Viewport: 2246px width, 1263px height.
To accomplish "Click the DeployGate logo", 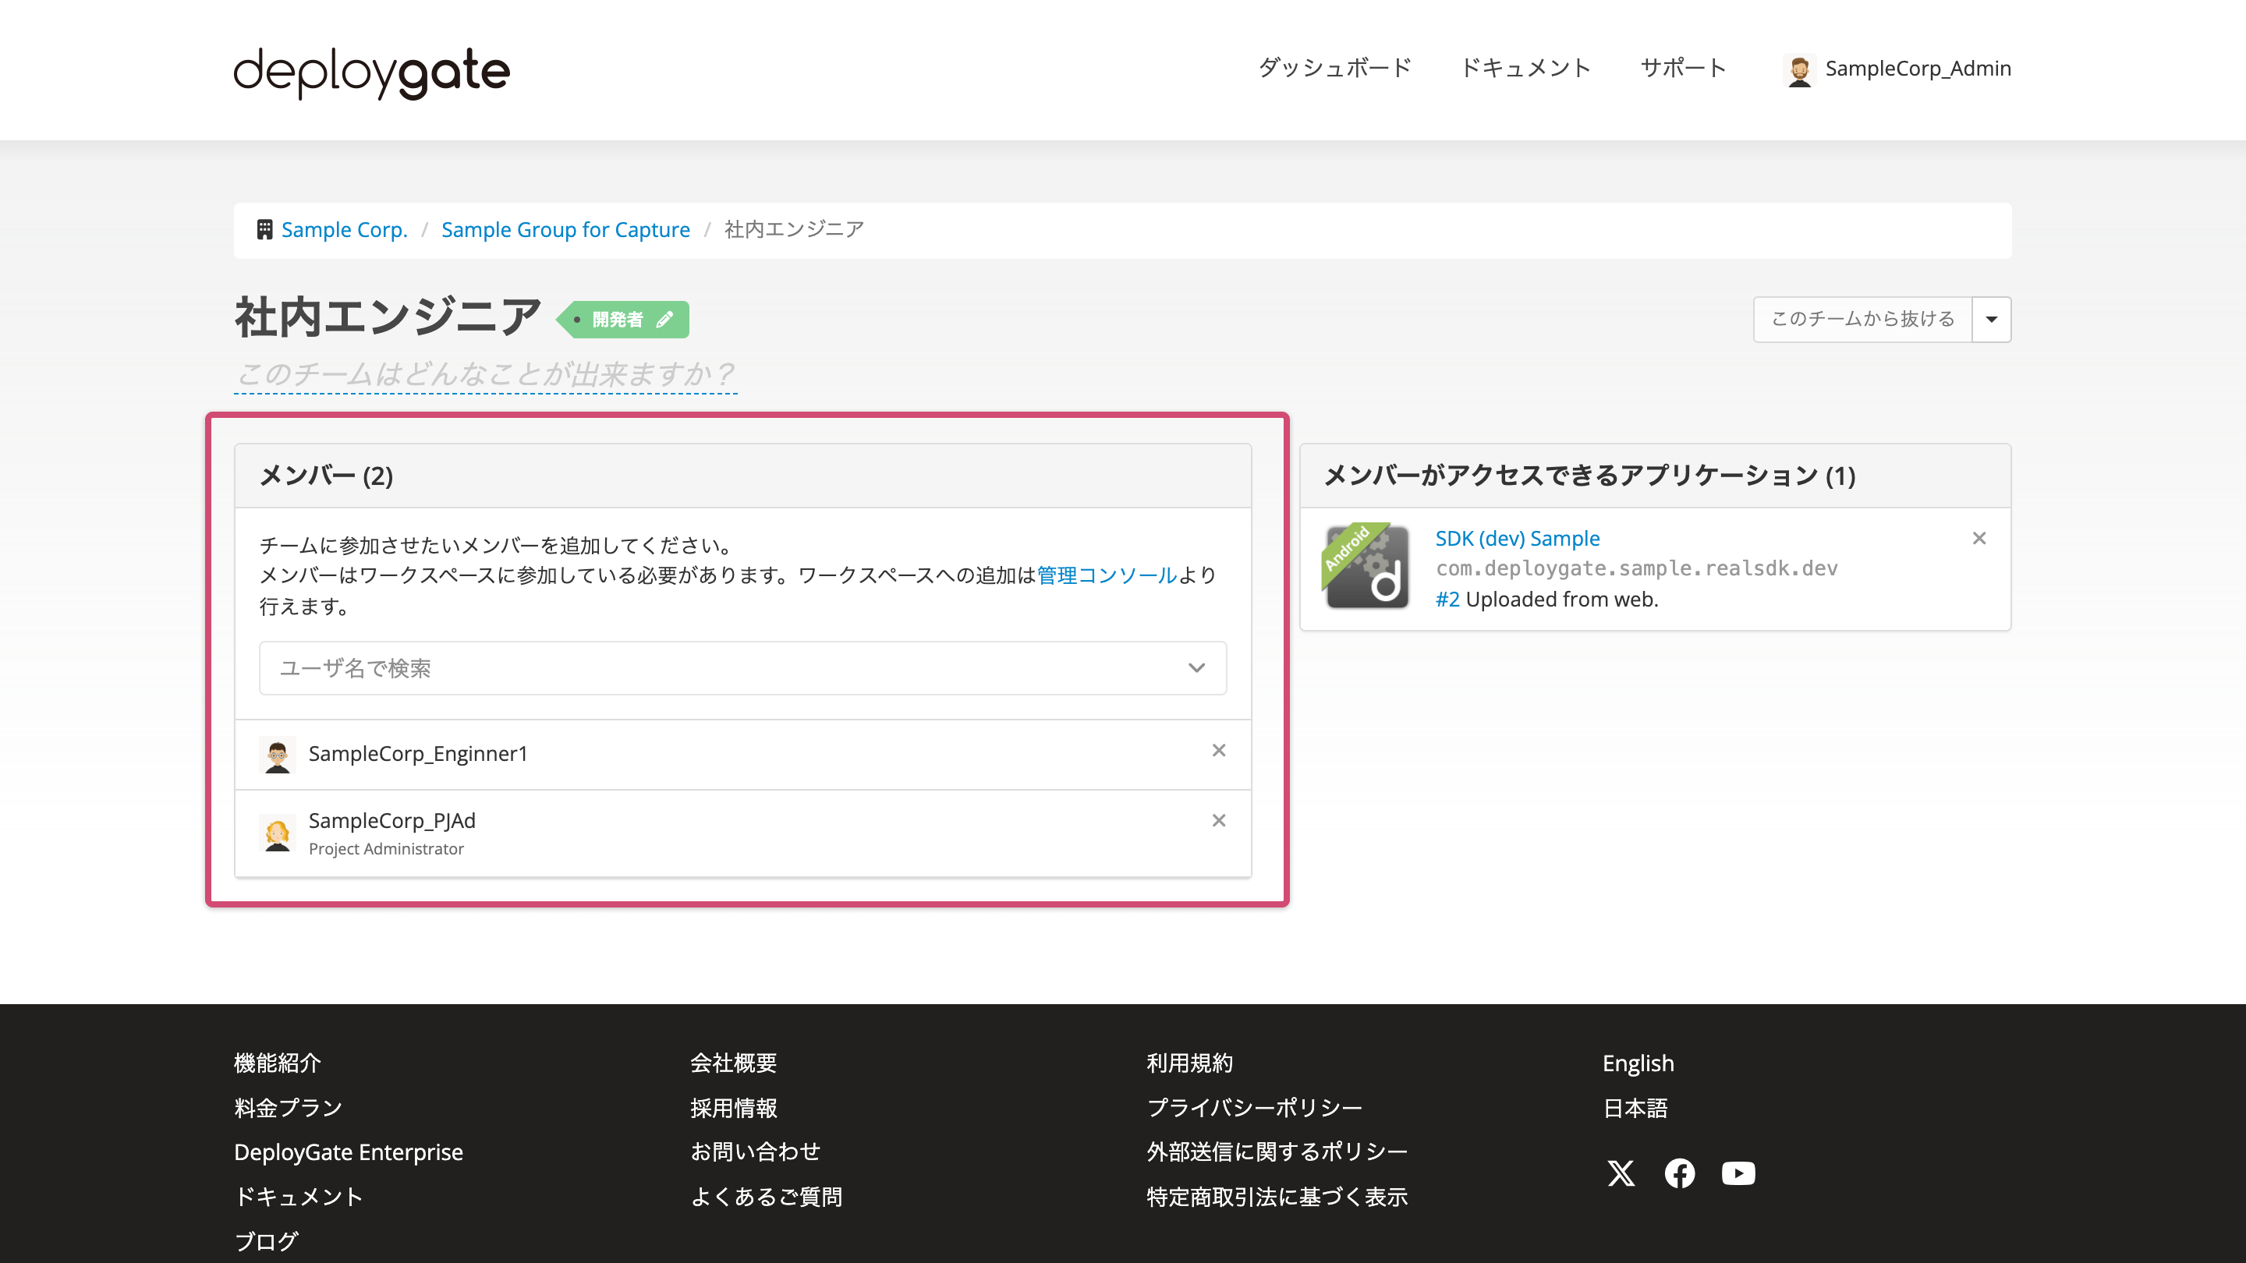I will (x=371, y=72).
